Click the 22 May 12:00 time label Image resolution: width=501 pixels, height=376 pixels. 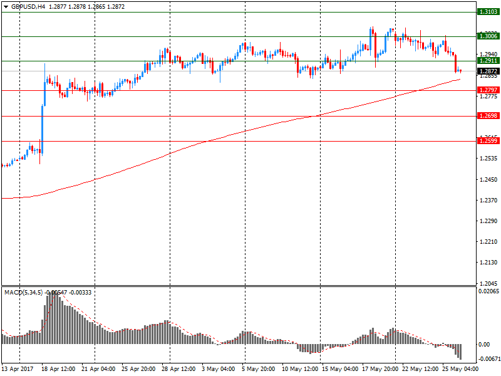pyautogui.click(x=420, y=368)
